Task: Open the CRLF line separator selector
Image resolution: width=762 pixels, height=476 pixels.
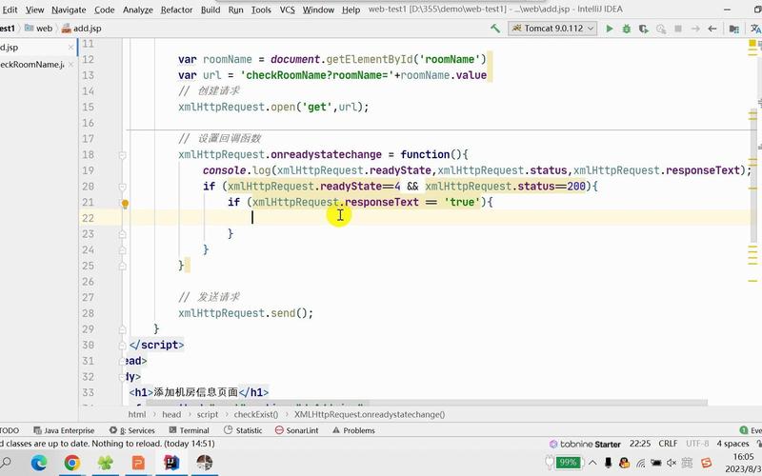Action: (x=669, y=444)
